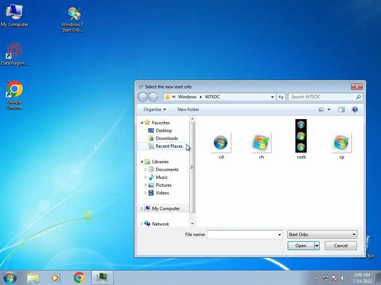Go back using the dialog's back arrow
This screenshot has height=285, width=381.
pos(143,97)
